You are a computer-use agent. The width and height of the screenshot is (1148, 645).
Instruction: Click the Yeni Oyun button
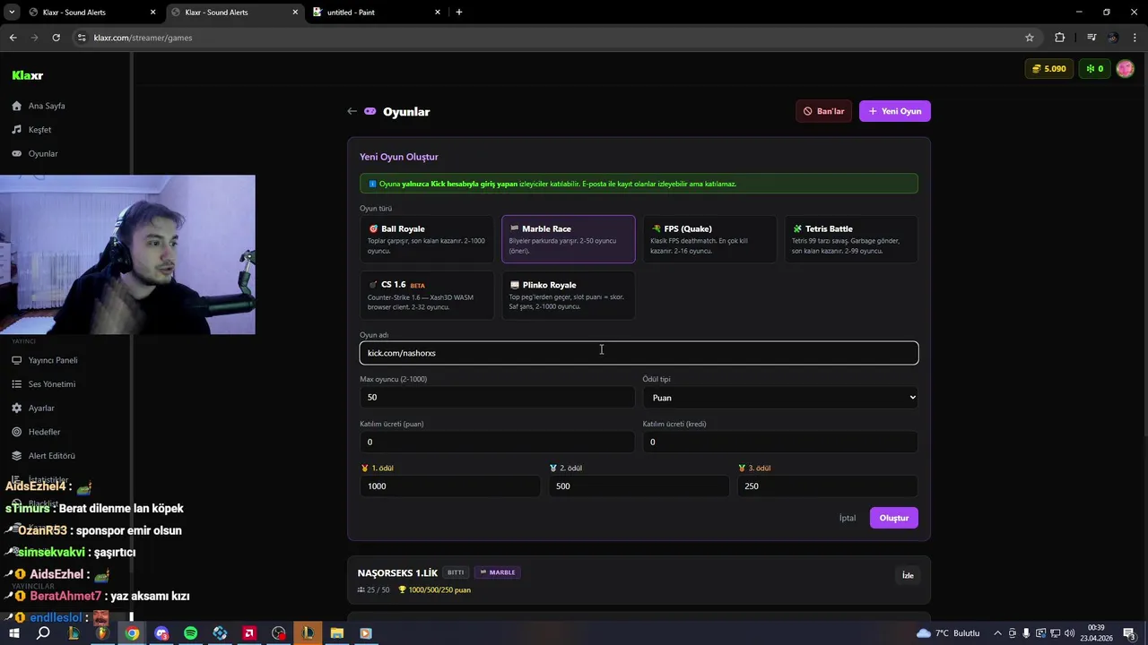pos(895,111)
